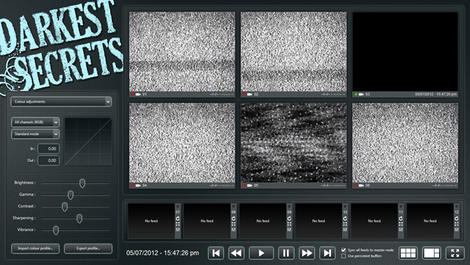470x265 pixels.
Task: Enable Use persistent buffers checkbox
Action: point(344,256)
